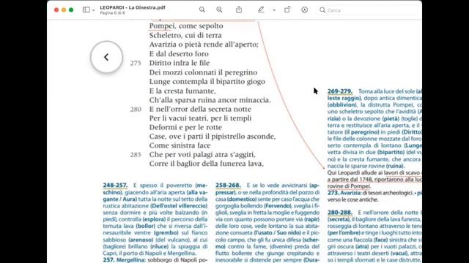Screen dimensions: 469x263
Task: Open the sidebar view options chevron
Action: [x=94, y=10]
